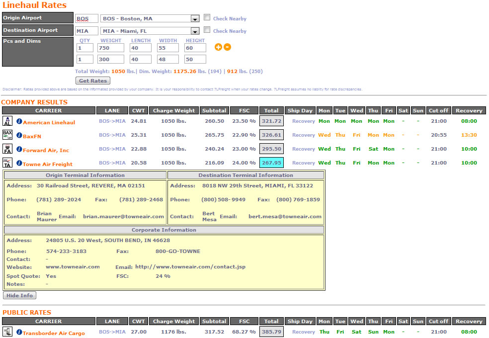489x338 pixels.
Task: Click the Origin Terminal Information header
Action: (x=85, y=175)
